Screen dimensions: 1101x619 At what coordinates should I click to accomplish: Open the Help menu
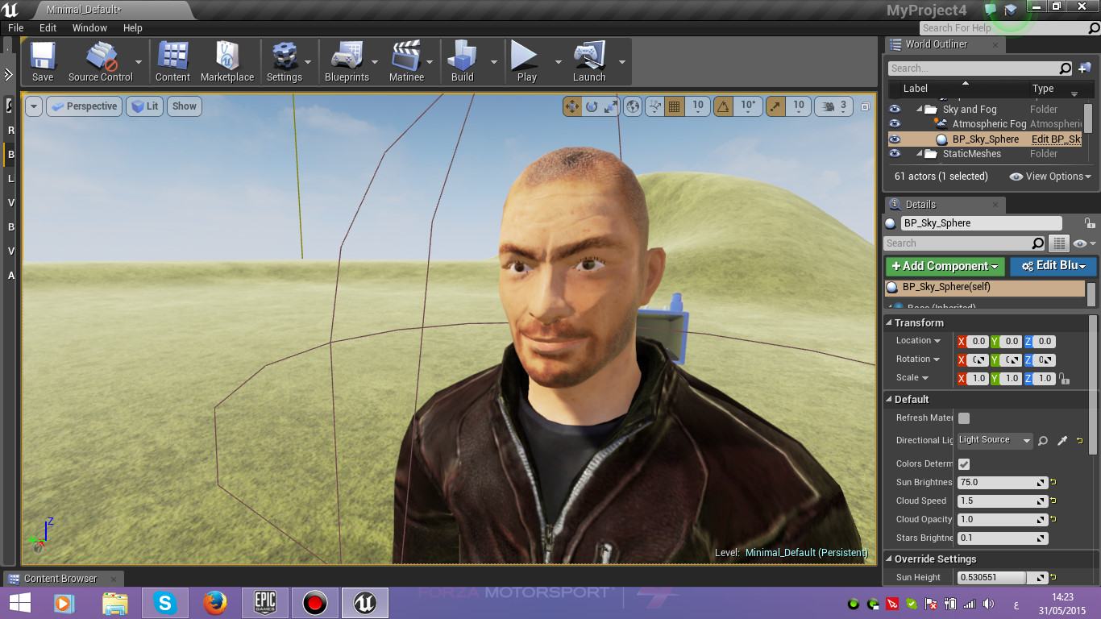[133, 27]
